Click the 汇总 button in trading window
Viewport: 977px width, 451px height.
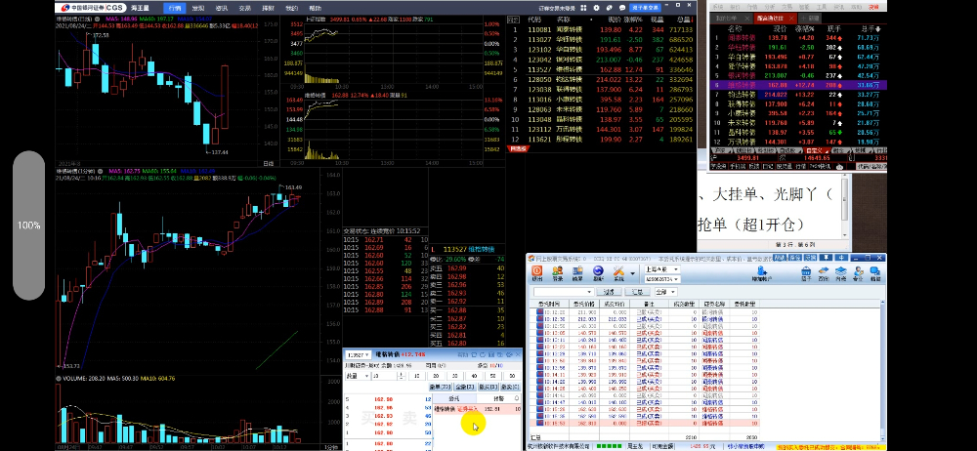[637, 292]
